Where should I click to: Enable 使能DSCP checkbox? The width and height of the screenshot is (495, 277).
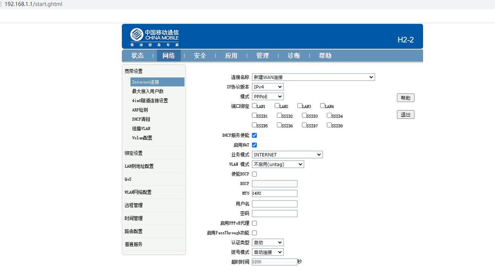click(254, 174)
